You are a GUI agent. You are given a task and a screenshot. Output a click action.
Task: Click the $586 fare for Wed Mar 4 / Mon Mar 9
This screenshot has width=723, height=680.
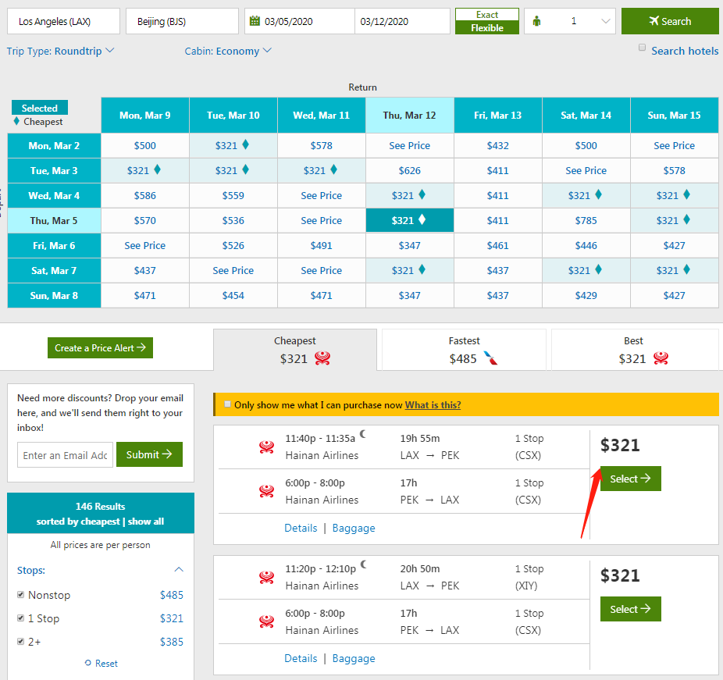pos(144,195)
